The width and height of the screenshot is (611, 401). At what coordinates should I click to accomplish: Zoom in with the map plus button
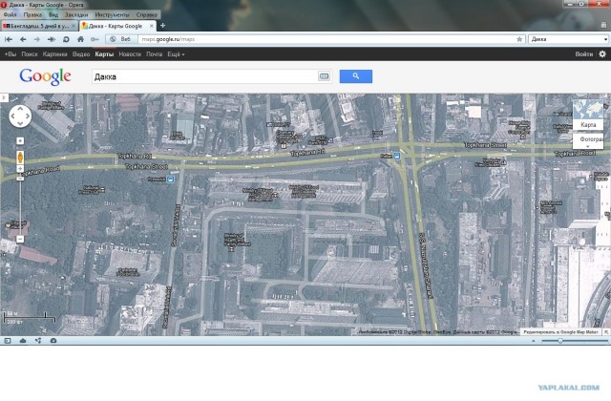(x=20, y=177)
